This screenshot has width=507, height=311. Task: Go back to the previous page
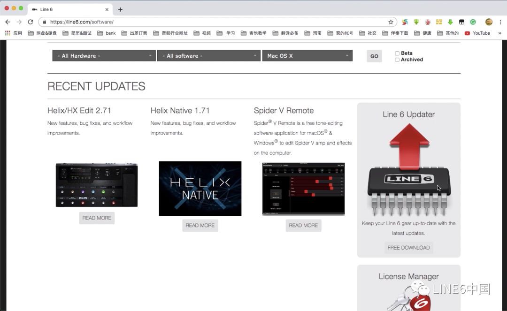[8, 22]
